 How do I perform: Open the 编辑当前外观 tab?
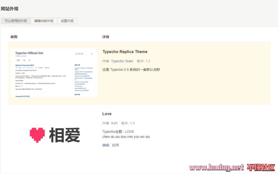44,21
